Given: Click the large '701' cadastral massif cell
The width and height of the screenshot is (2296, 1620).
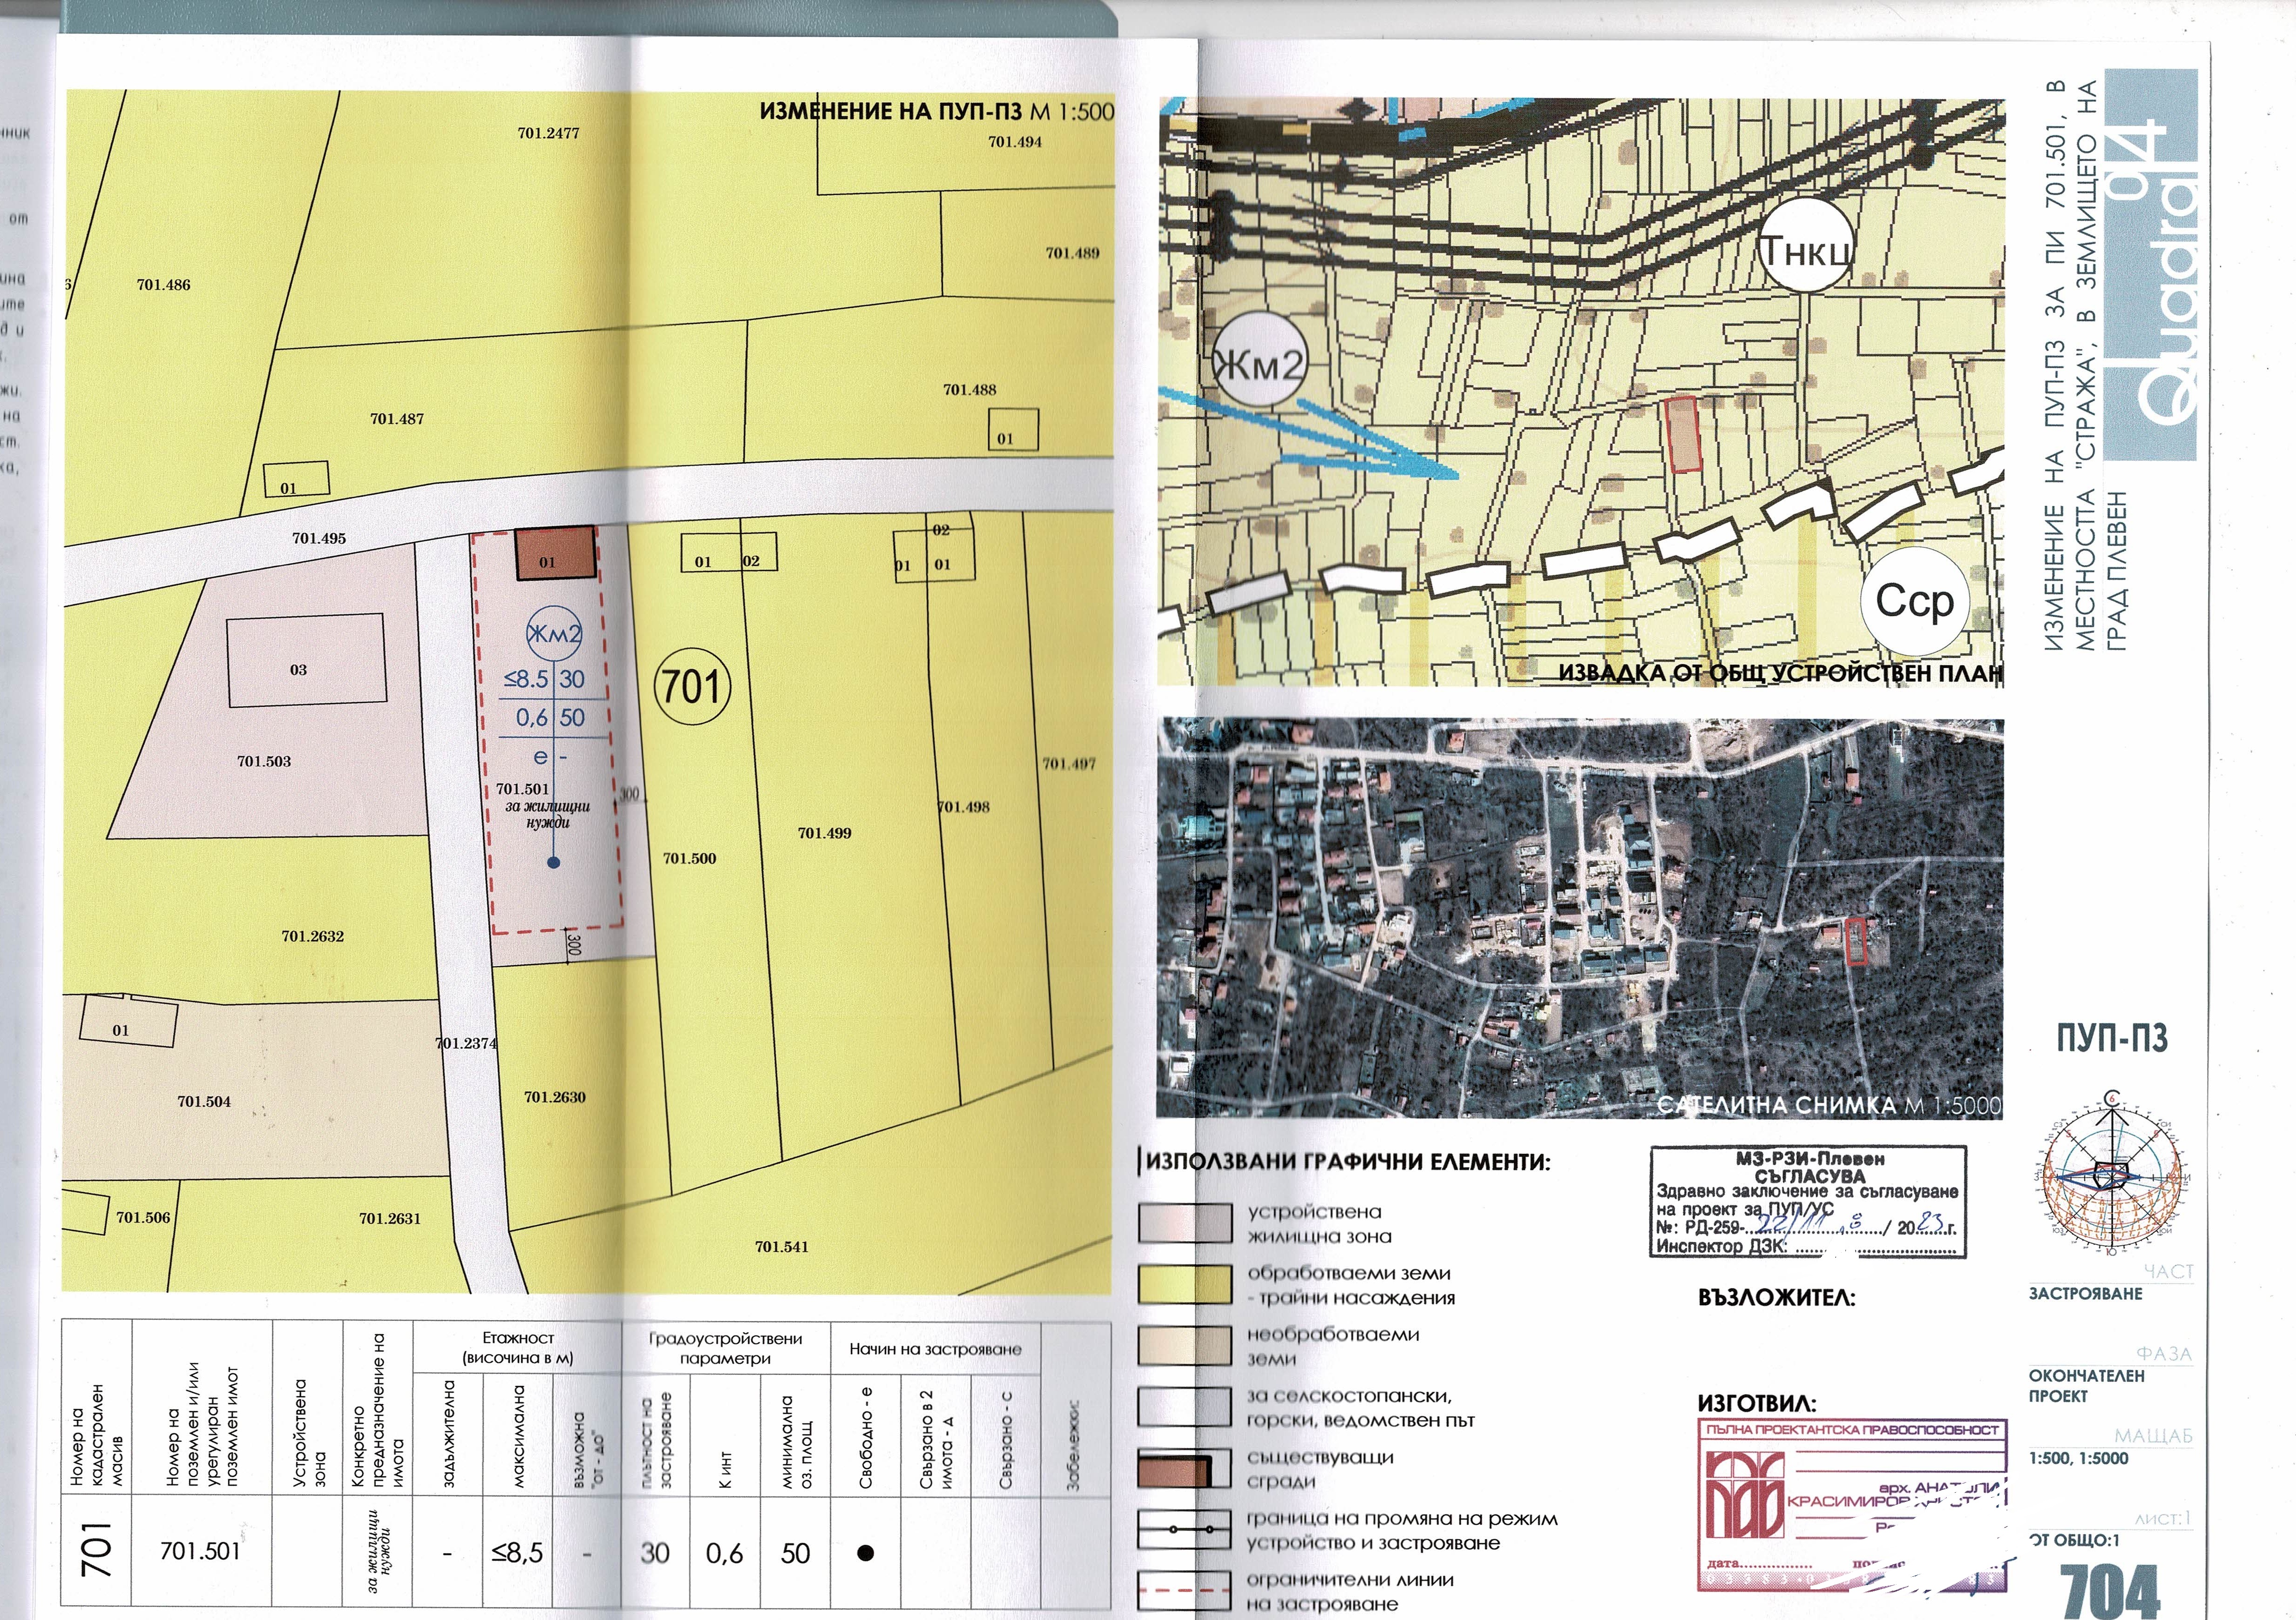Looking at the screenshot, I should (97, 1550).
